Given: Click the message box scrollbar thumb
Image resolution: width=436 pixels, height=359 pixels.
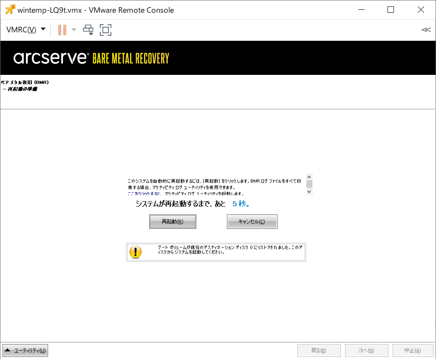Looking at the screenshot, I should (x=309, y=184).
